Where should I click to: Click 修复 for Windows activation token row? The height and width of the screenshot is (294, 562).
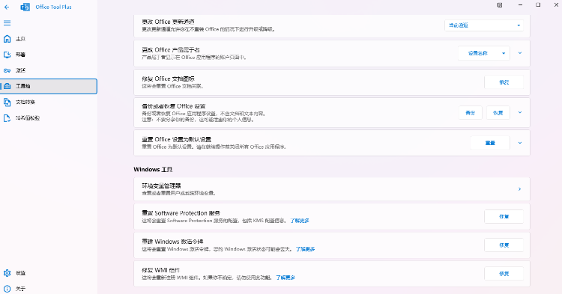(x=504, y=245)
